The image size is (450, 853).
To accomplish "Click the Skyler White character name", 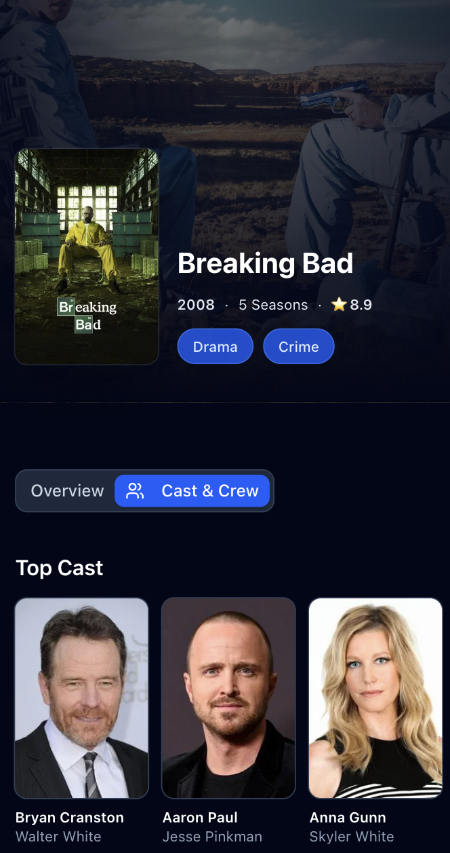I will tap(352, 837).
